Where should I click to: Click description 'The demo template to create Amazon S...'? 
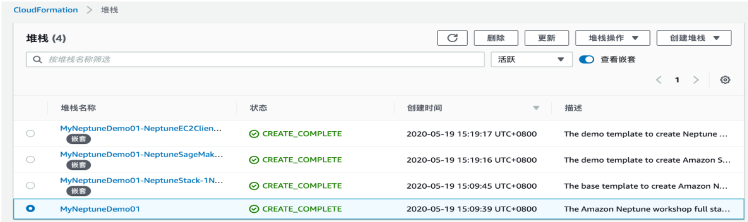(647, 160)
